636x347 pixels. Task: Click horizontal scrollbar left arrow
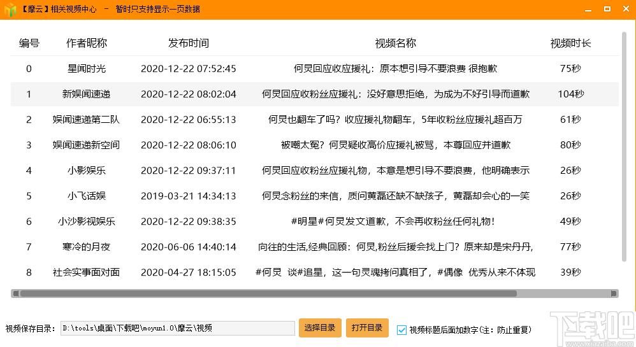coord(15,294)
